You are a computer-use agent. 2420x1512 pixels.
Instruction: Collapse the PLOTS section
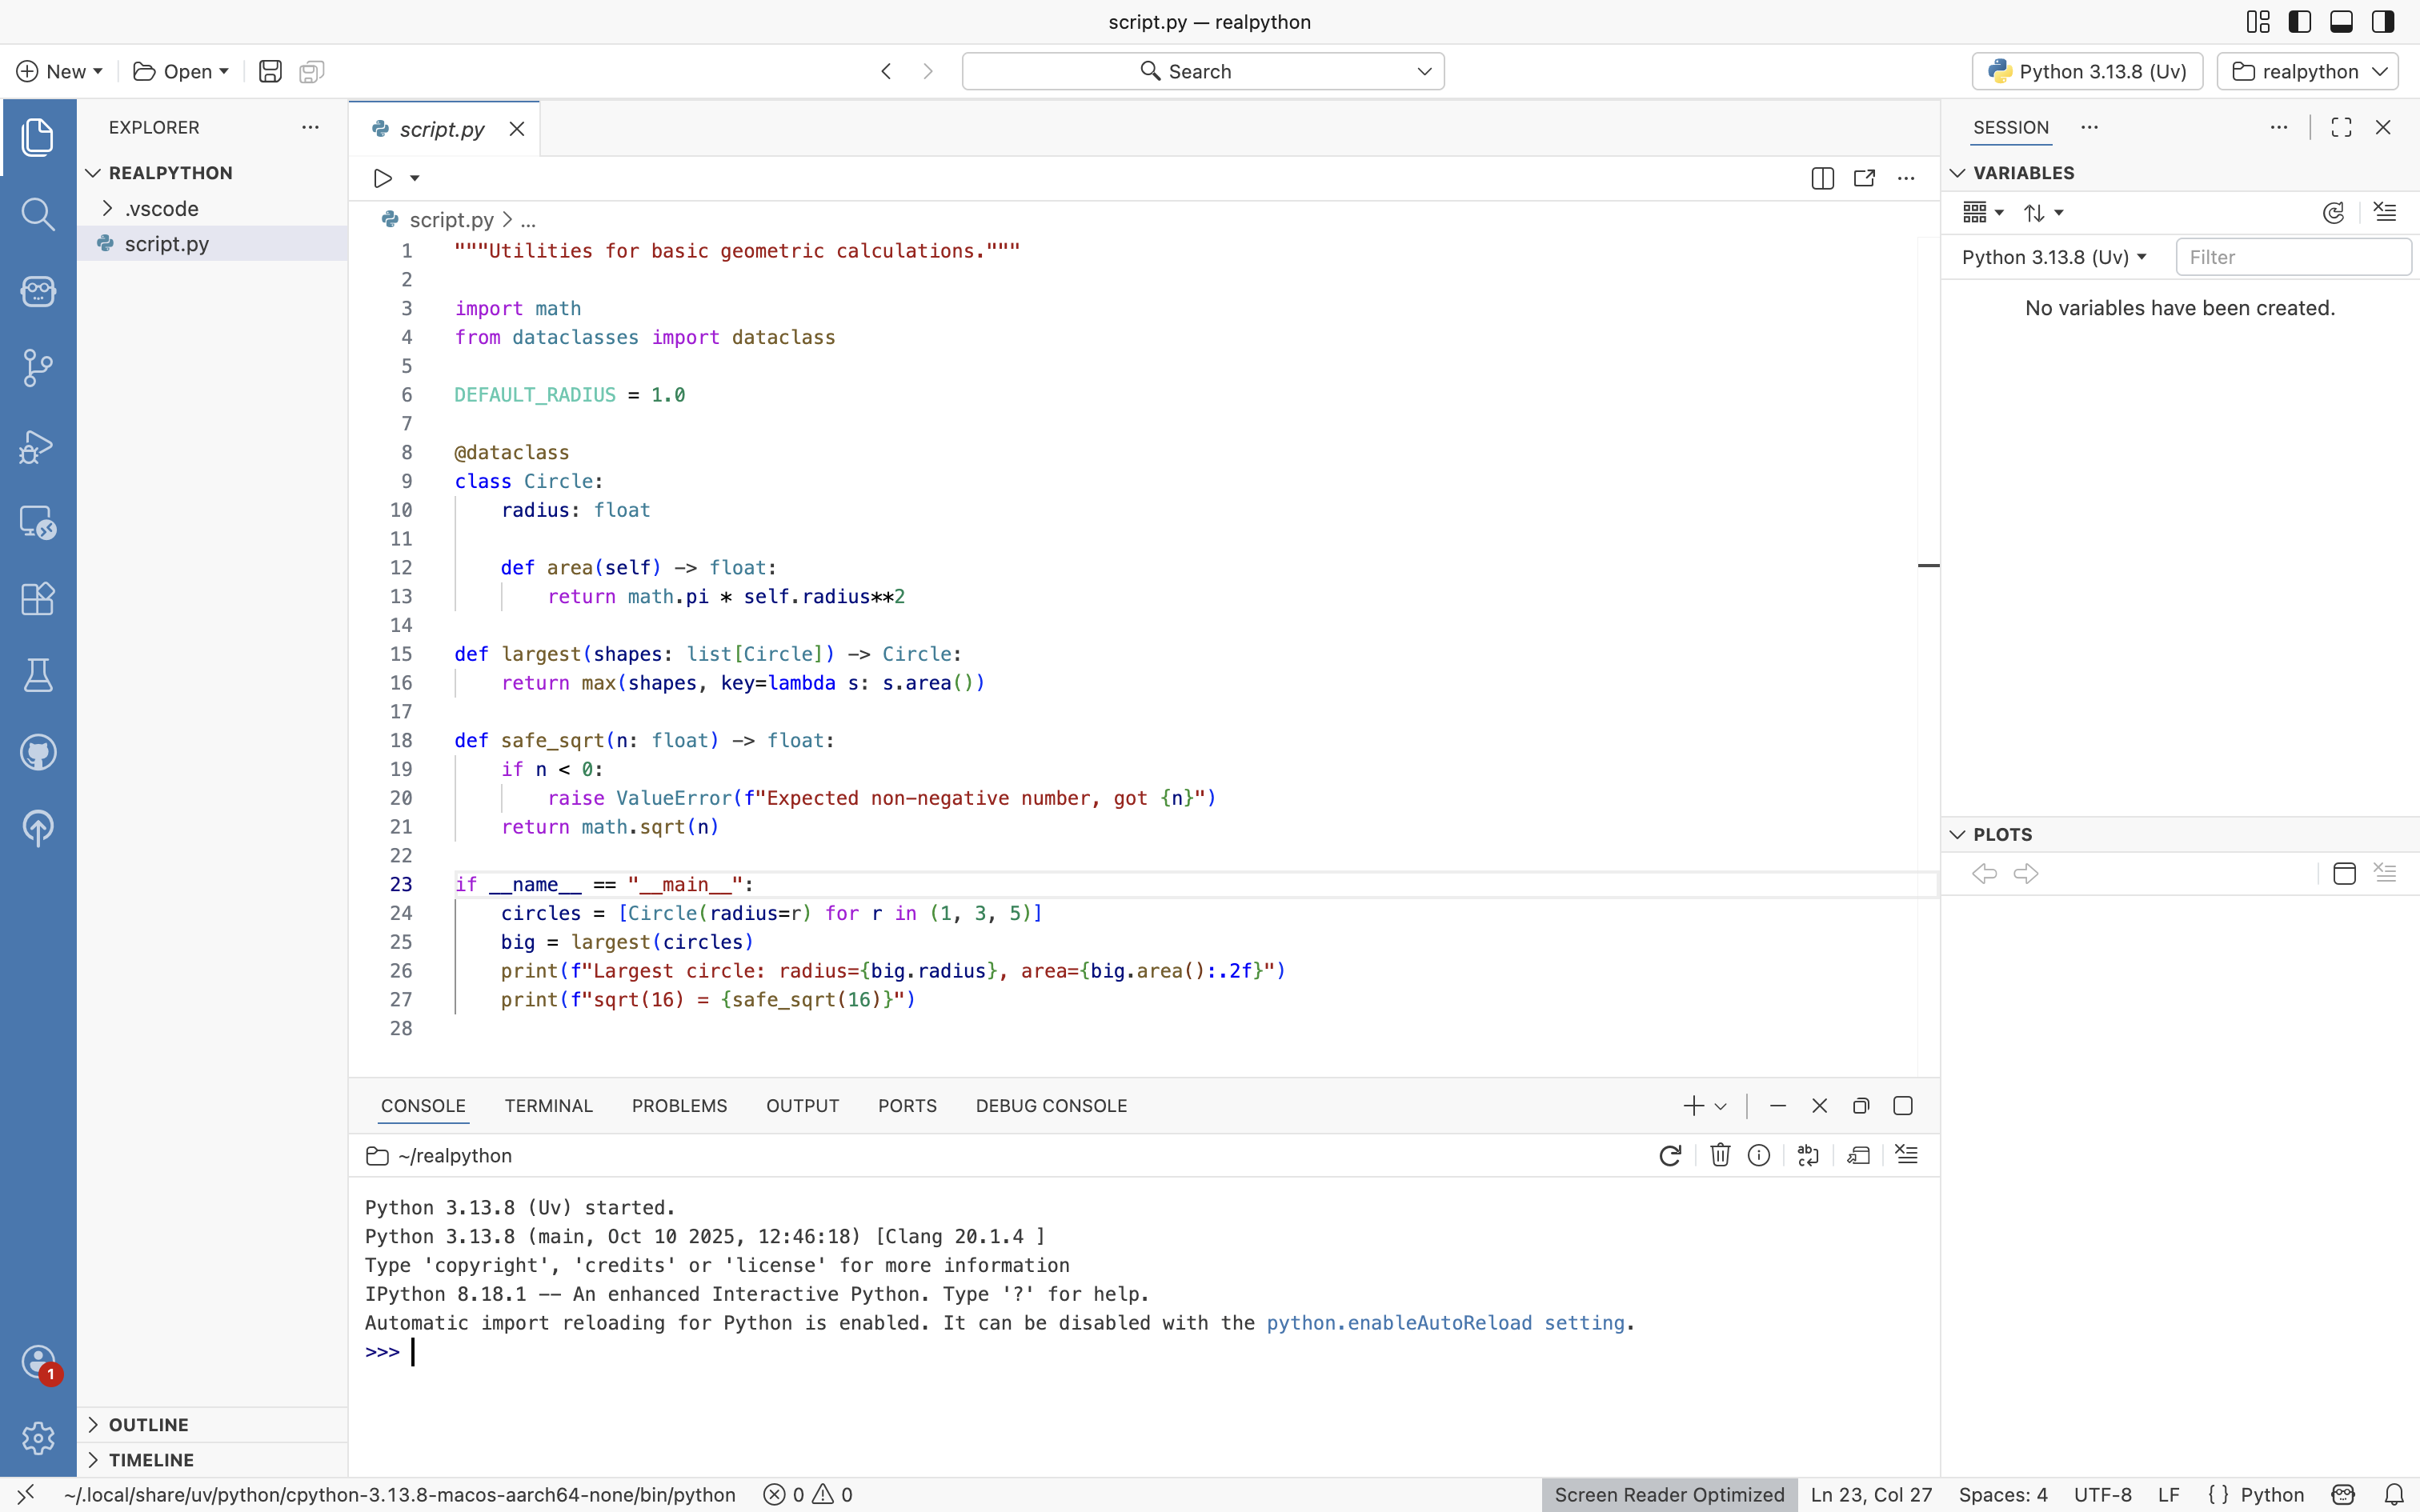pos(2180,835)
